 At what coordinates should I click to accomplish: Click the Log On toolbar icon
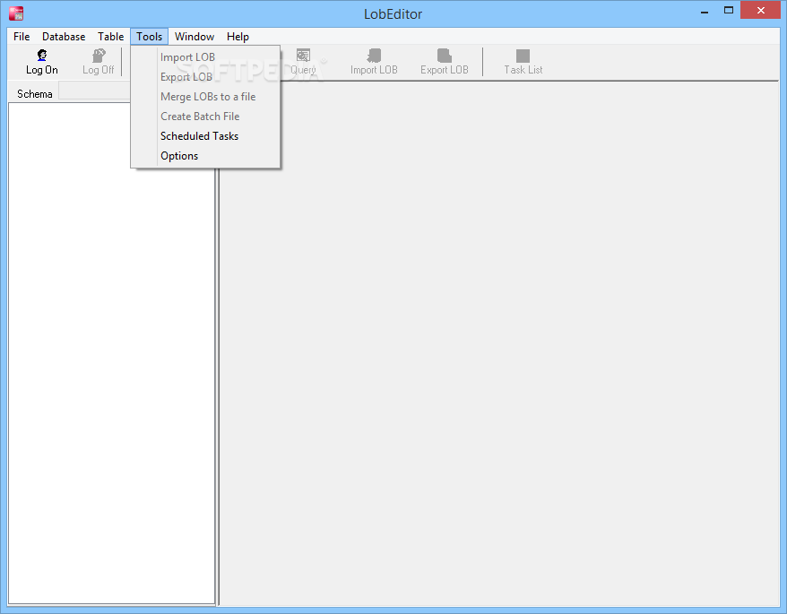[42, 62]
